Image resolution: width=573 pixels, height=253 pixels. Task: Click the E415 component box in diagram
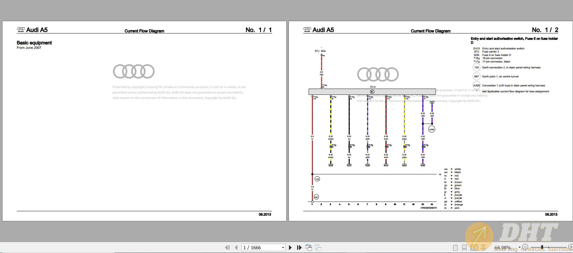[372, 92]
